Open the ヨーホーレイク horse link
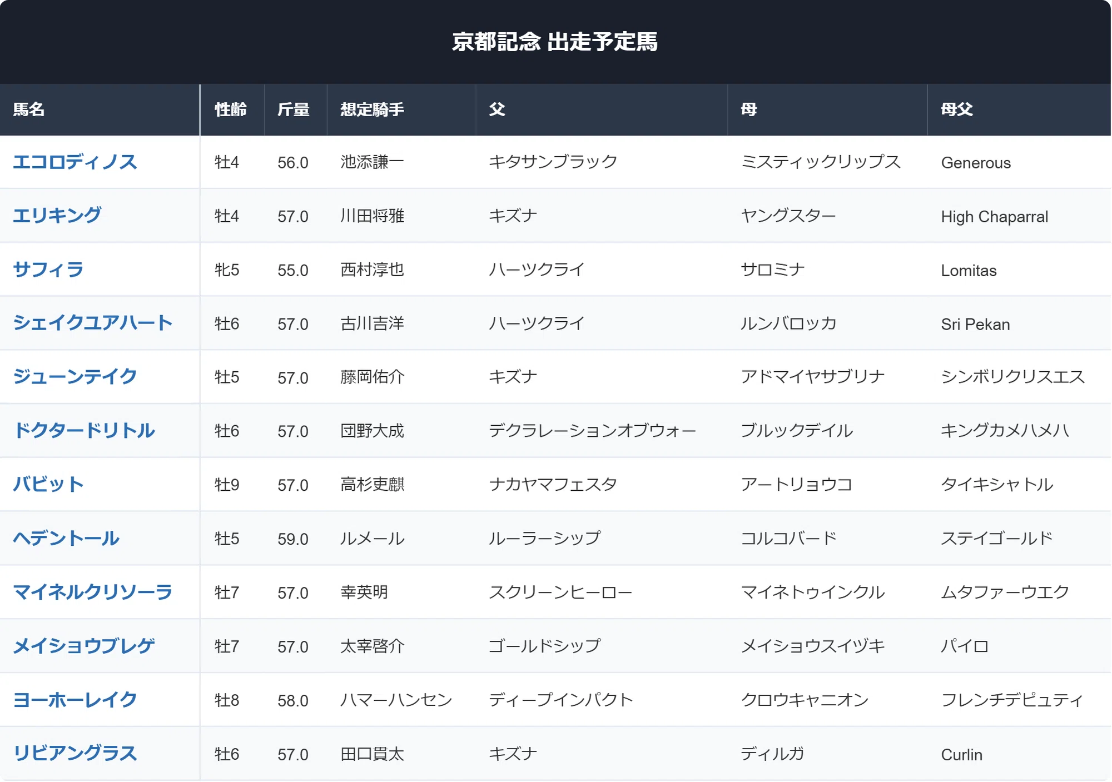 point(75,700)
